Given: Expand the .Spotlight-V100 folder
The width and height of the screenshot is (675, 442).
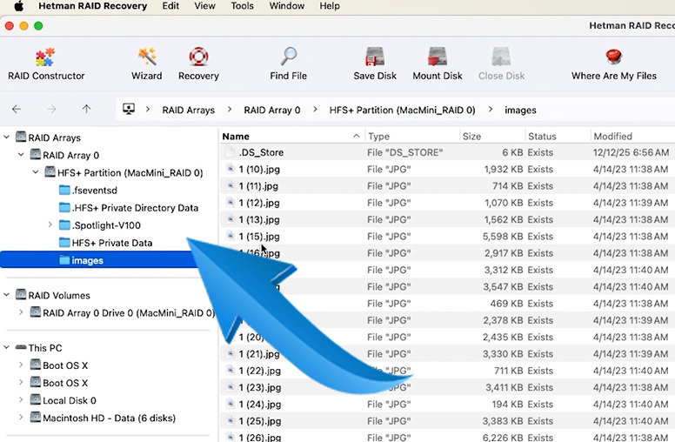Looking at the screenshot, I should pyautogui.click(x=50, y=224).
